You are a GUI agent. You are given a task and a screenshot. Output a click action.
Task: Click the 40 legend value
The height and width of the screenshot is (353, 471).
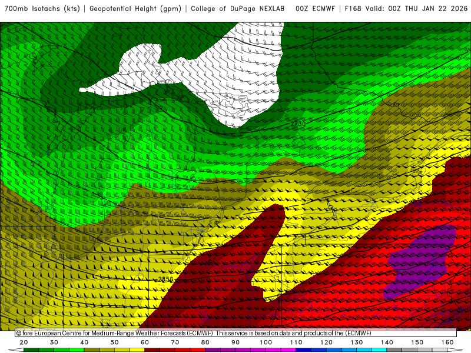(x=84, y=342)
